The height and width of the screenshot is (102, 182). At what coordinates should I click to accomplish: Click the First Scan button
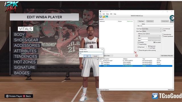tap(141, 21)
